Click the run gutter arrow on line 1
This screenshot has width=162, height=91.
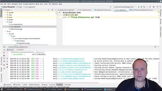60,12
